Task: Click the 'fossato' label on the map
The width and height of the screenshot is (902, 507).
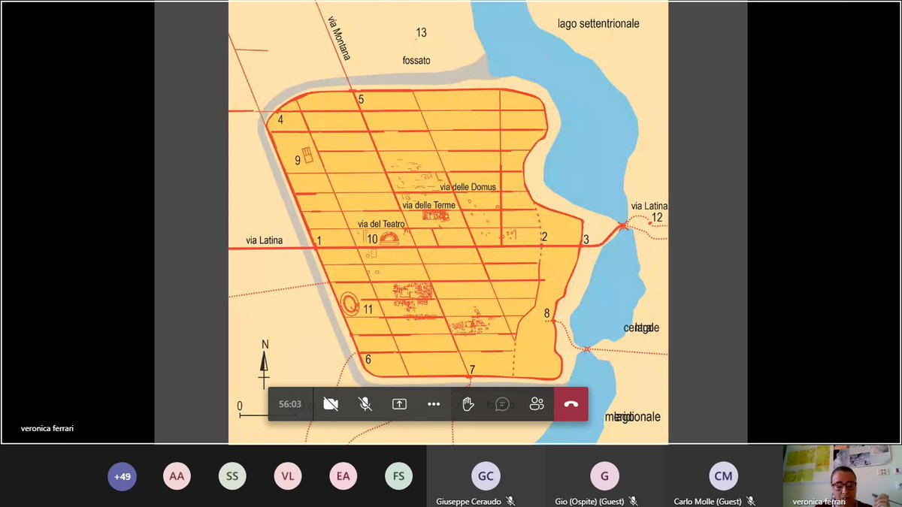Action: click(x=416, y=61)
